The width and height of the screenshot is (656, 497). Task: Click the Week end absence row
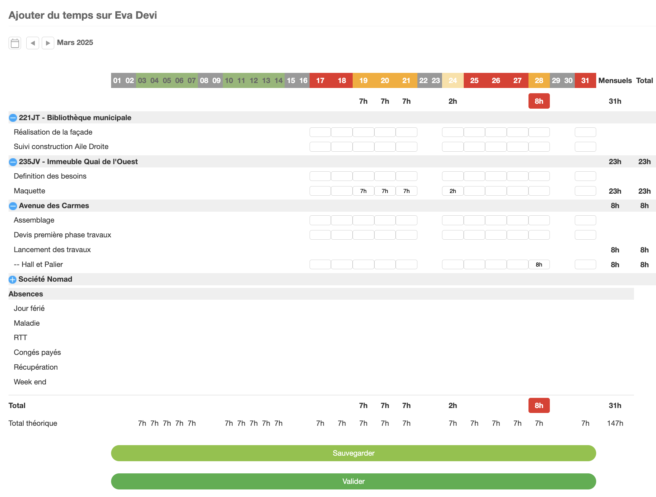(30, 382)
